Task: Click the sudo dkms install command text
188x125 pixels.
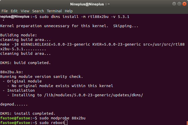Action: tap(84, 17)
